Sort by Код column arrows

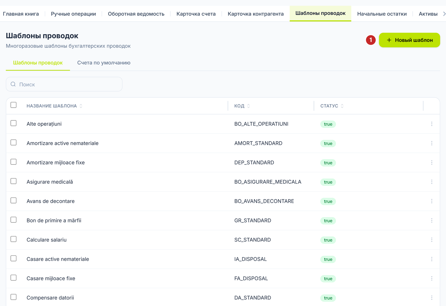coord(249,106)
